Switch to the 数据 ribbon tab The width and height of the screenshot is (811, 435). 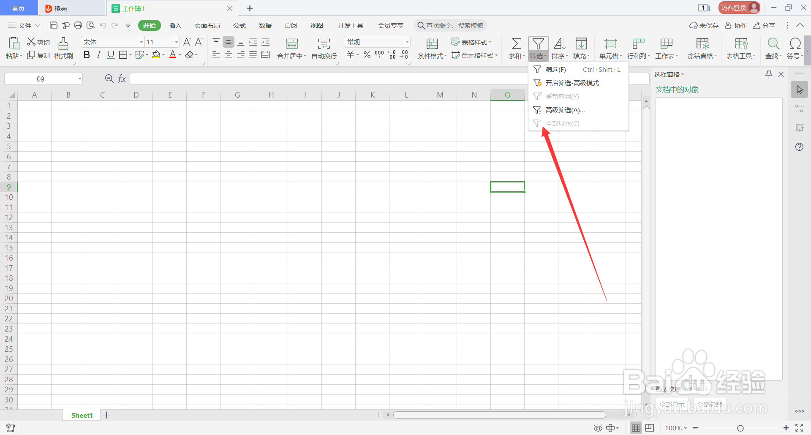(x=265, y=25)
